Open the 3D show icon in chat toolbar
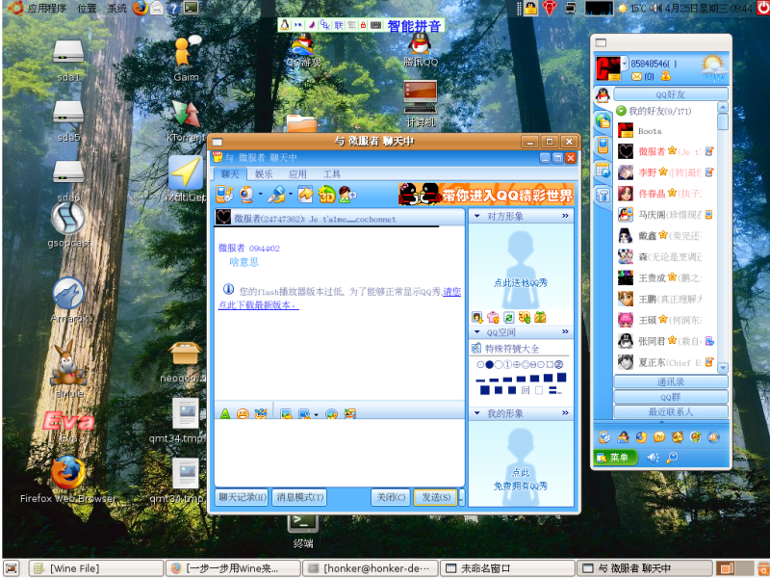Screen dimensions: 770x578 pyautogui.click(x=326, y=195)
